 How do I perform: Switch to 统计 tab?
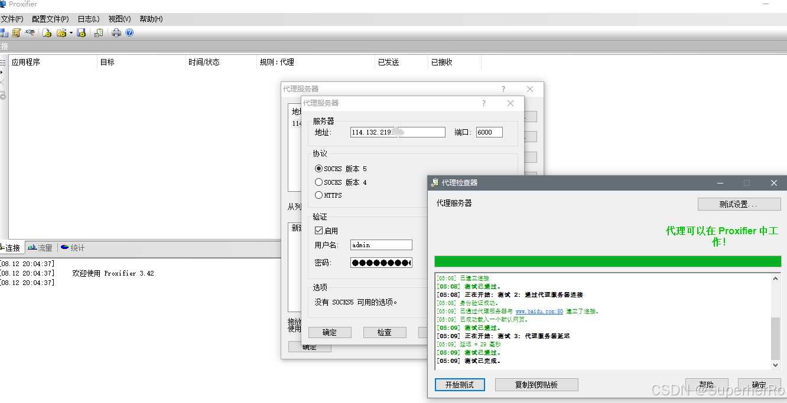click(72, 248)
